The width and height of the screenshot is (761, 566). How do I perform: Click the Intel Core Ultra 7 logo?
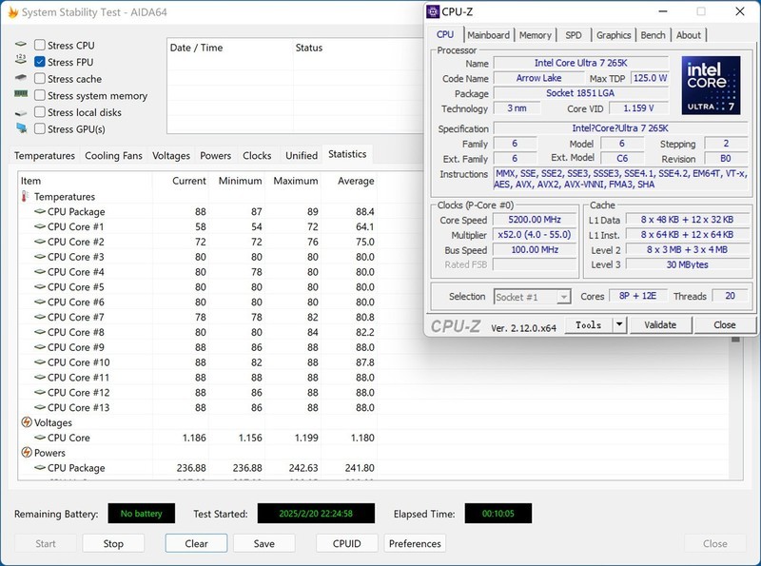pyautogui.click(x=710, y=86)
